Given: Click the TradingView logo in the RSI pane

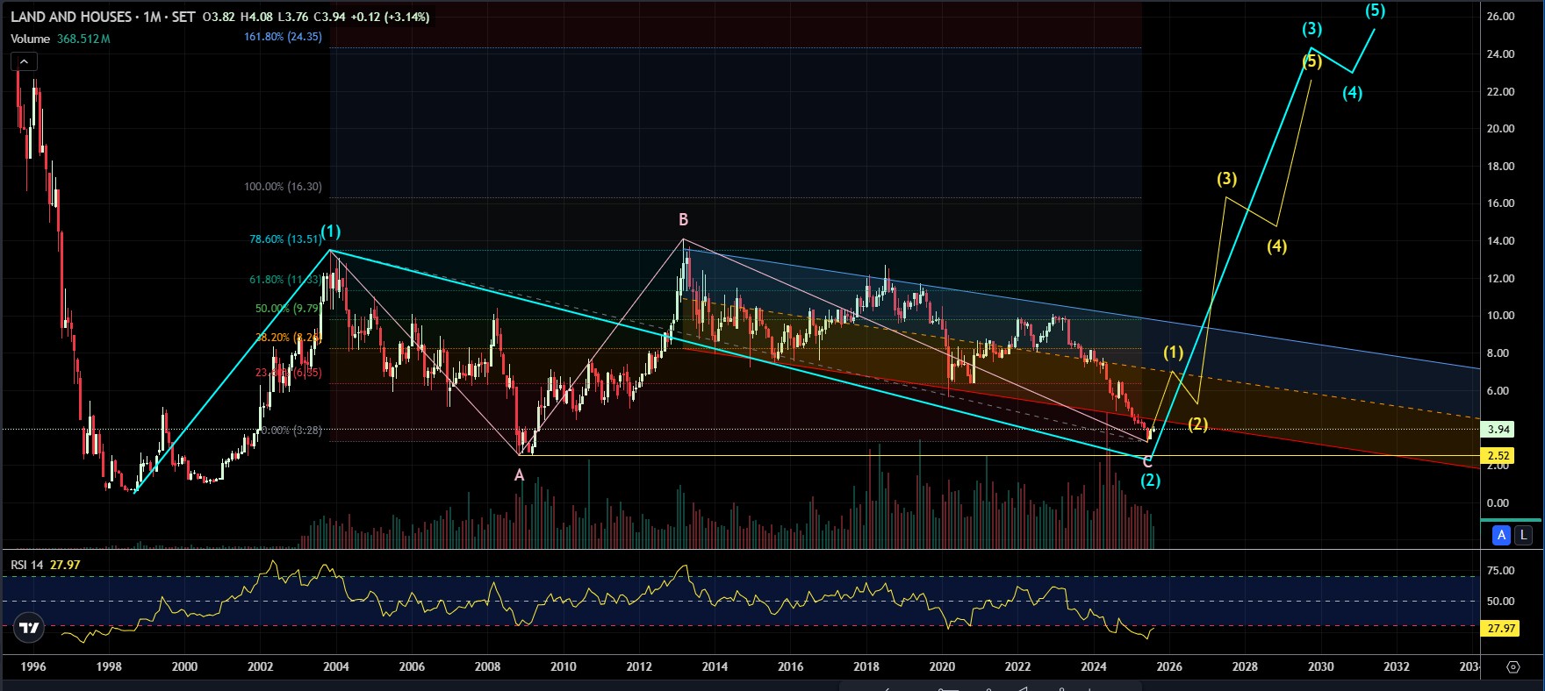Looking at the screenshot, I should pos(29,627).
